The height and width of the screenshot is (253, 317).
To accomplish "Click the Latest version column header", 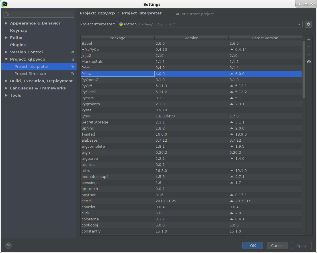I will point(265,38).
